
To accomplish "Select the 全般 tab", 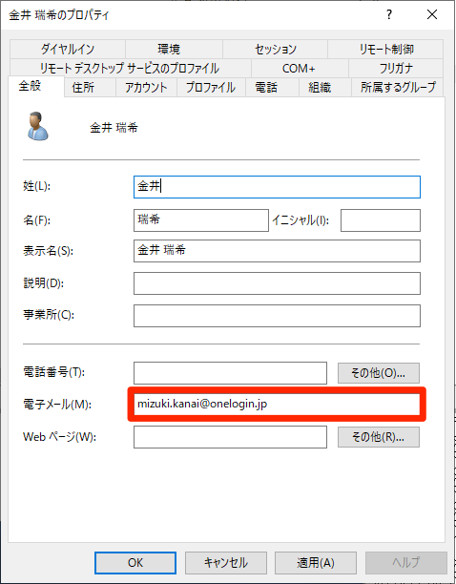I will 36,86.
